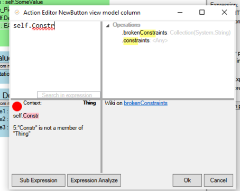The height and width of the screenshot is (191, 240).
Task: Select the .brokenConstraints operation
Action: 144,33
